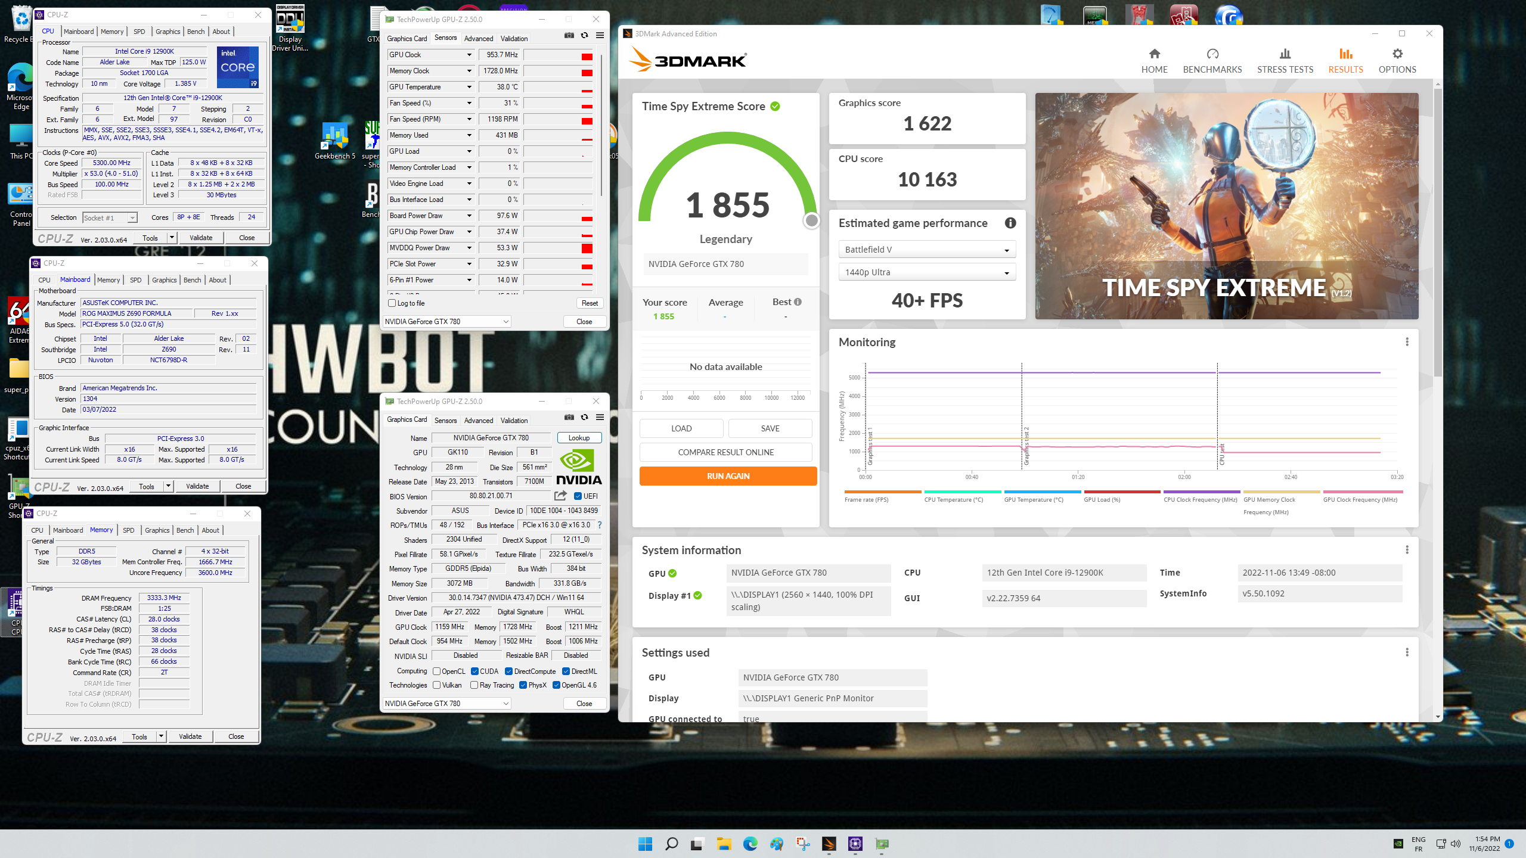This screenshot has width=1526, height=858.
Task: Expand Battlefield V game dropdown
Action: [927, 250]
